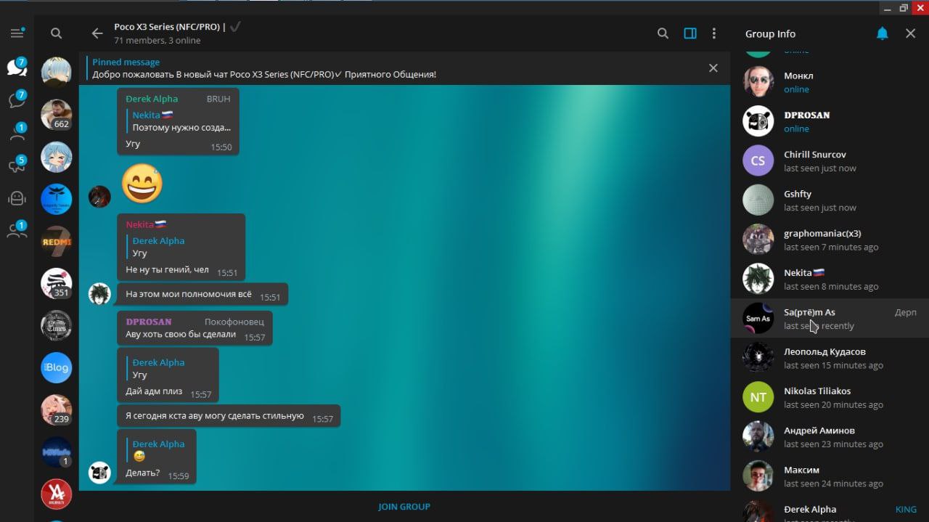Open the hamburger main menu
The height and width of the screenshot is (522, 929).
click(17, 33)
